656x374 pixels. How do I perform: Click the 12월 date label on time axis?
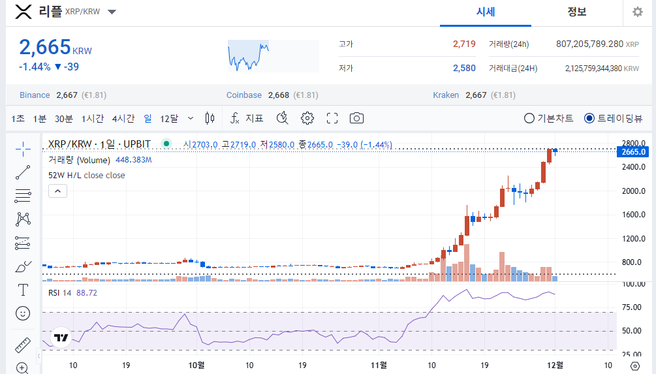coord(555,366)
